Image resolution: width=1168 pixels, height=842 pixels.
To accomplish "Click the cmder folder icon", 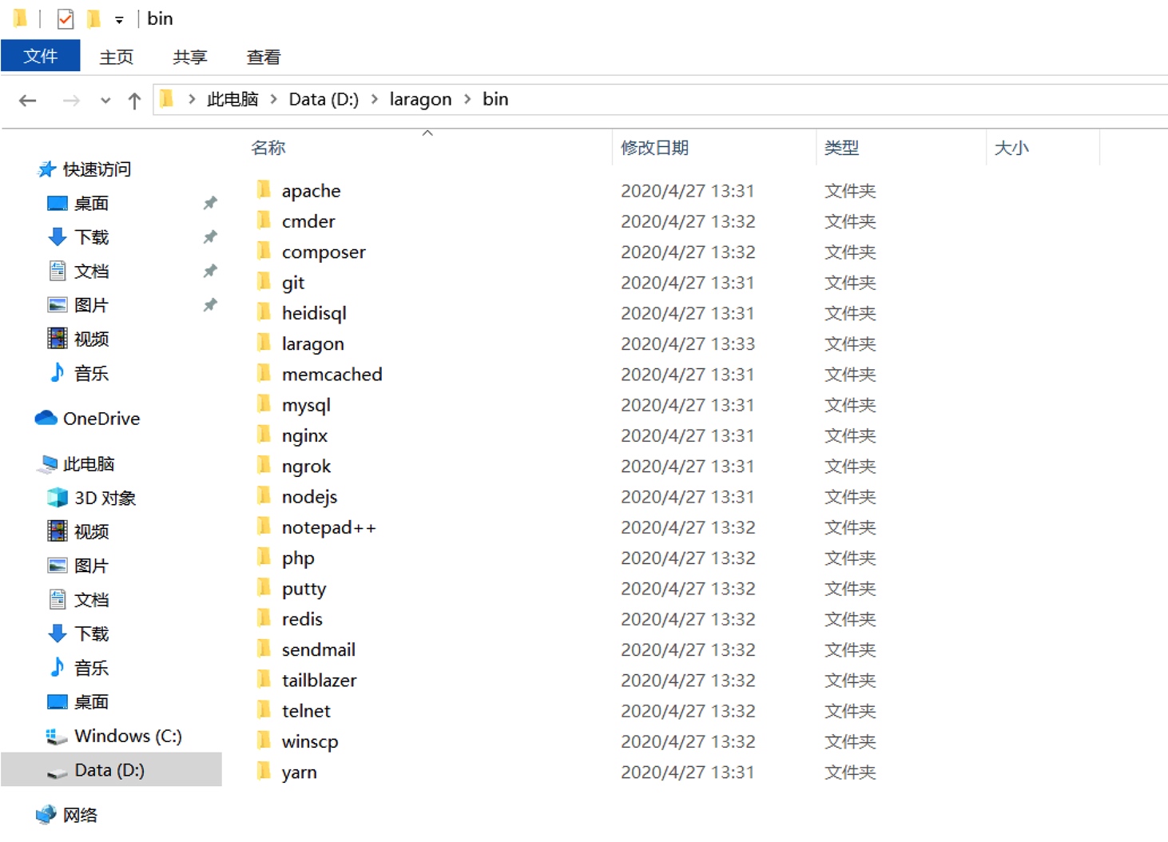I will click(x=264, y=220).
